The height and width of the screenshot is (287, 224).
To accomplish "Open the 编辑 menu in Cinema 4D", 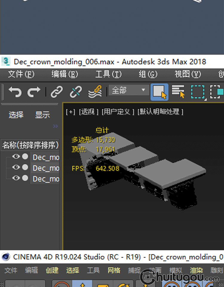I will [x=31, y=270].
